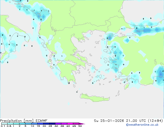The image size is (164, 127).
Task: Click the "(12+84)" forecast offset text
Action: pyautogui.click(x=155, y=121)
